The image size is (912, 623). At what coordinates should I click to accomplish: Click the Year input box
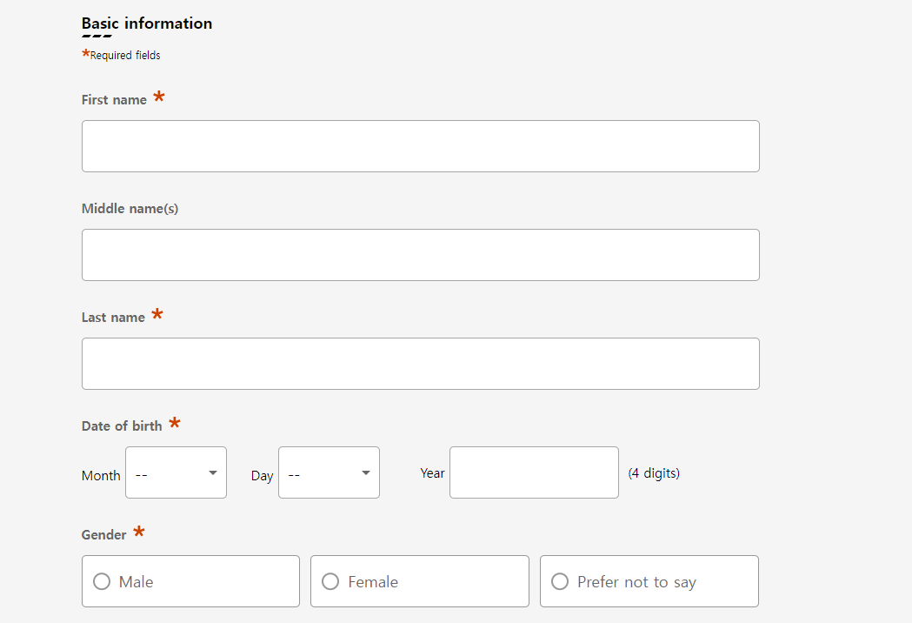534,472
